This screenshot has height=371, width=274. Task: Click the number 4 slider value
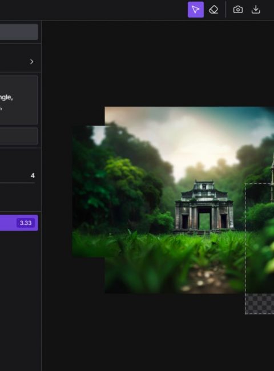(33, 176)
